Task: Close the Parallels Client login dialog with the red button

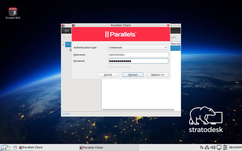Action: (168, 25)
